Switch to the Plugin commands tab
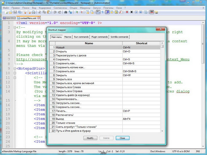Viewport: 207px width, 155px height. point(100,37)
